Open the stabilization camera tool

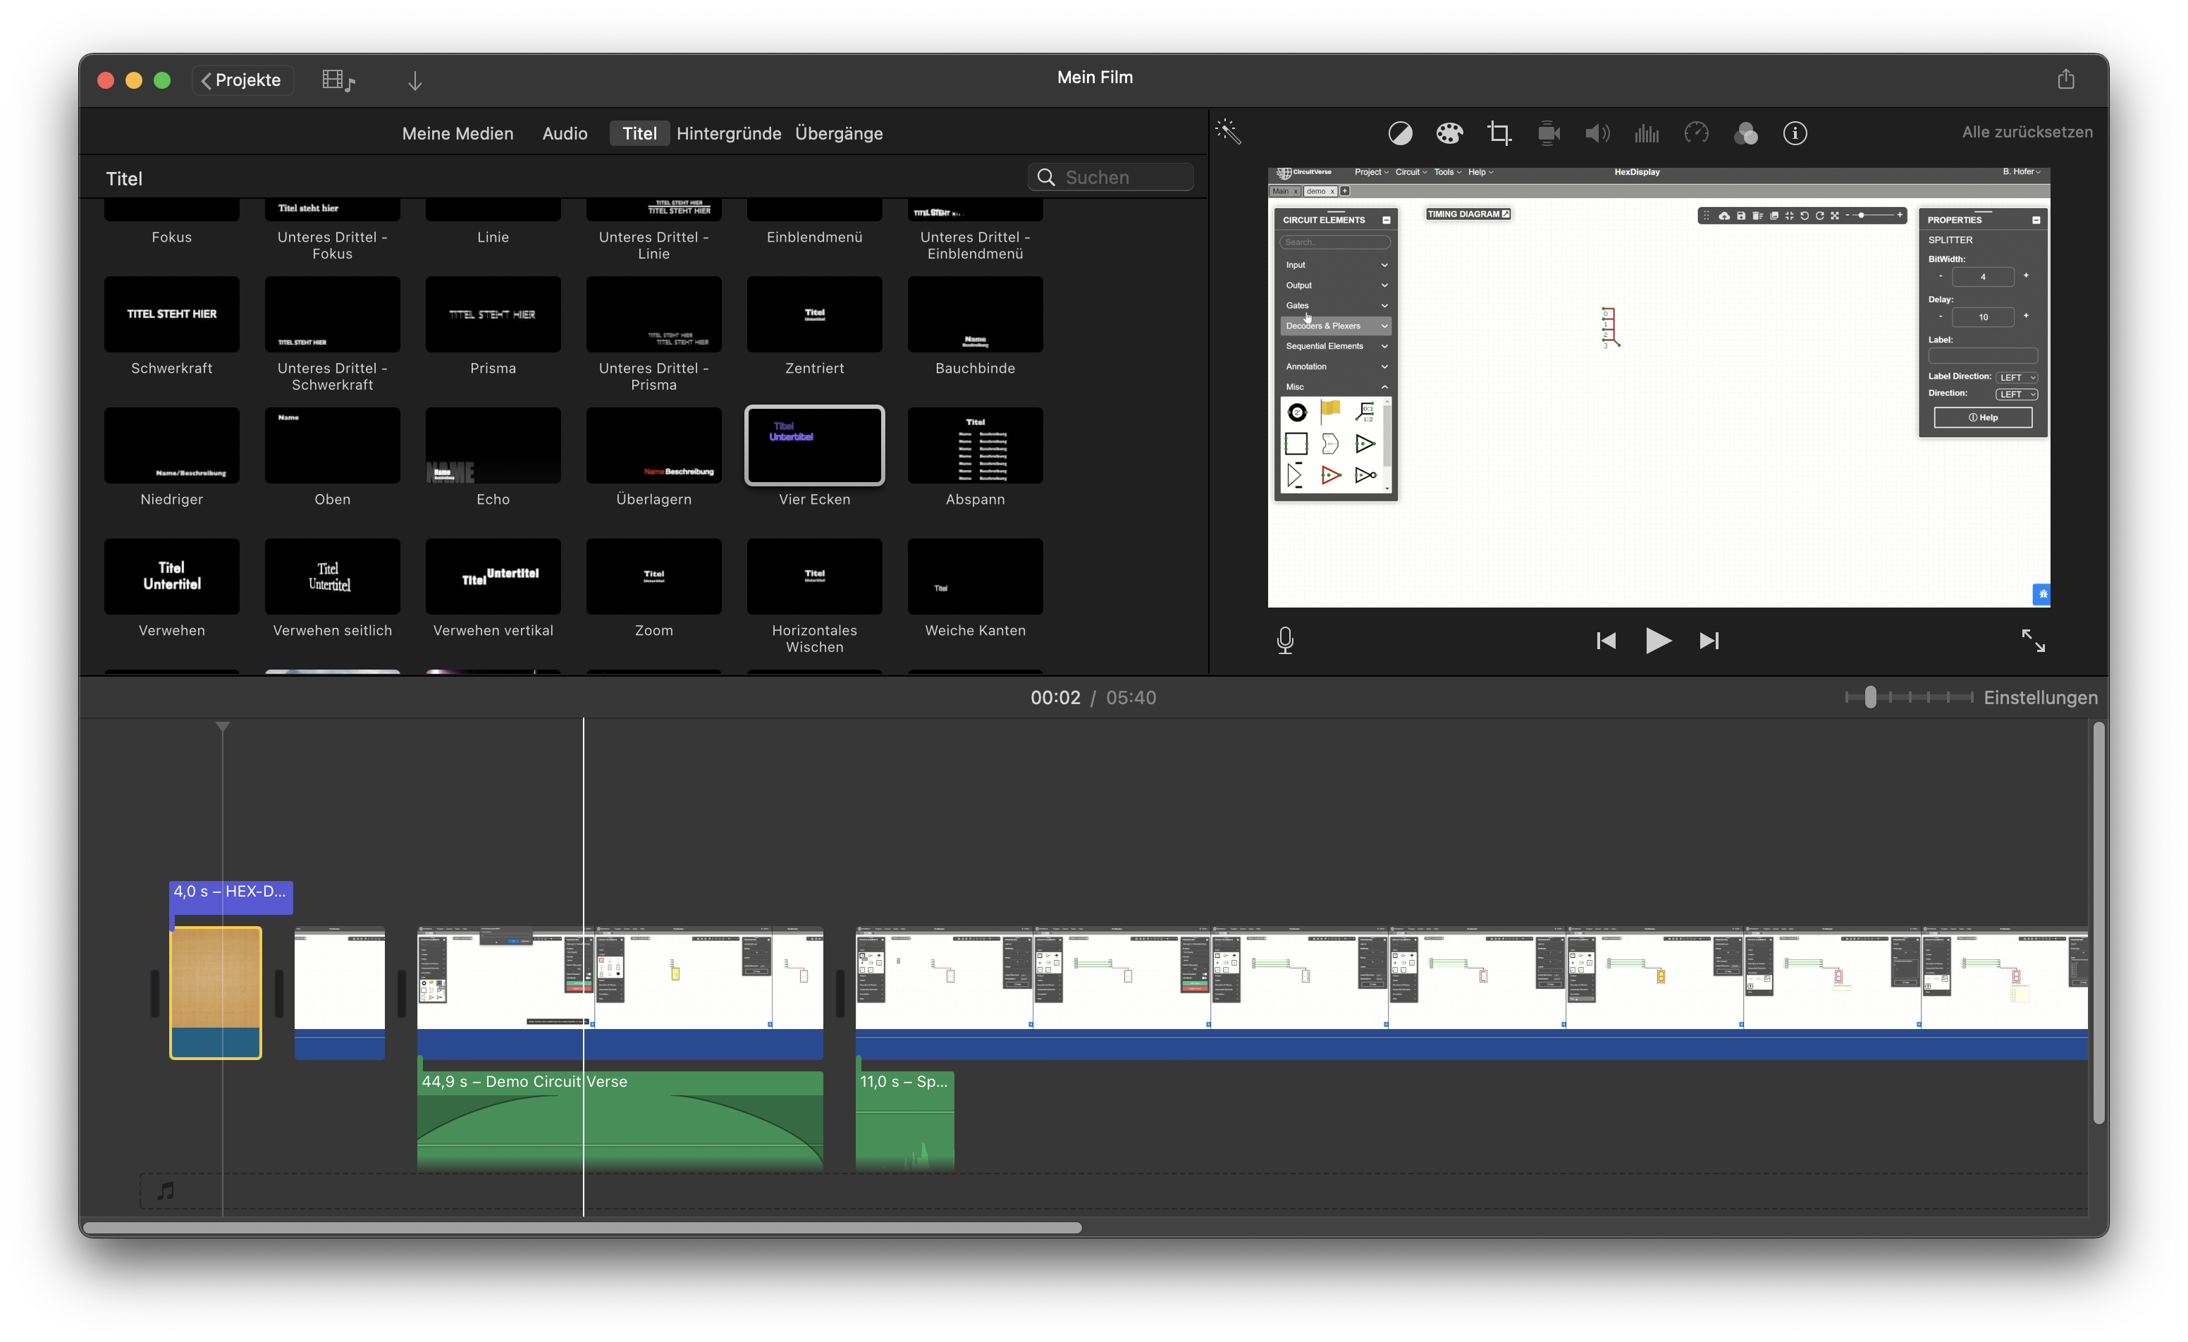tap(1549, 133)
